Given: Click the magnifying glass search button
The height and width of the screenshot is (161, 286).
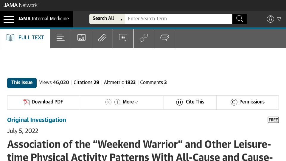Looking at the screenshot, I should pyautogui.click(x=240, y=18).
